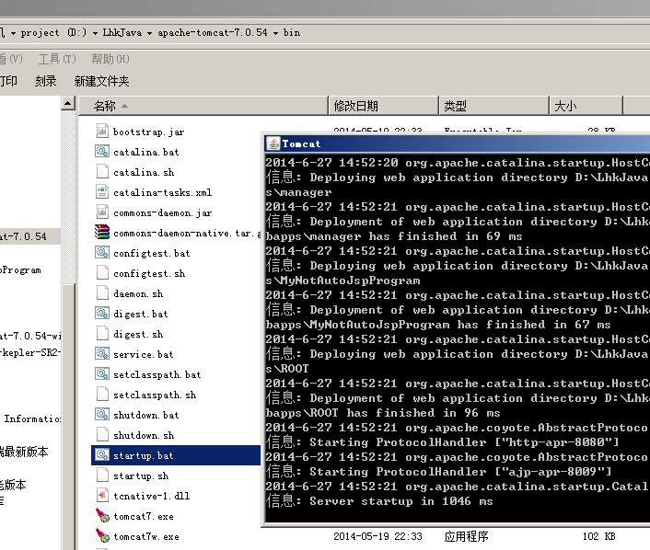650x550 pixels.
Task: Open the 工具(T) menu
Action: pyautogui.click(x=57, y=59)
